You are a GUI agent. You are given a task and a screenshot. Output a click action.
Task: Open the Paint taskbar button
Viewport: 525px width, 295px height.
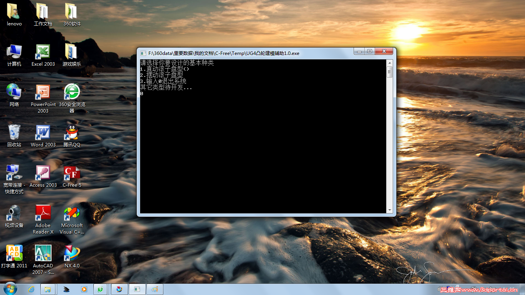coord(155,289)
